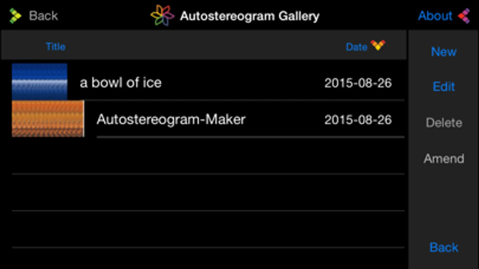Open the About page

click(435, 16)
